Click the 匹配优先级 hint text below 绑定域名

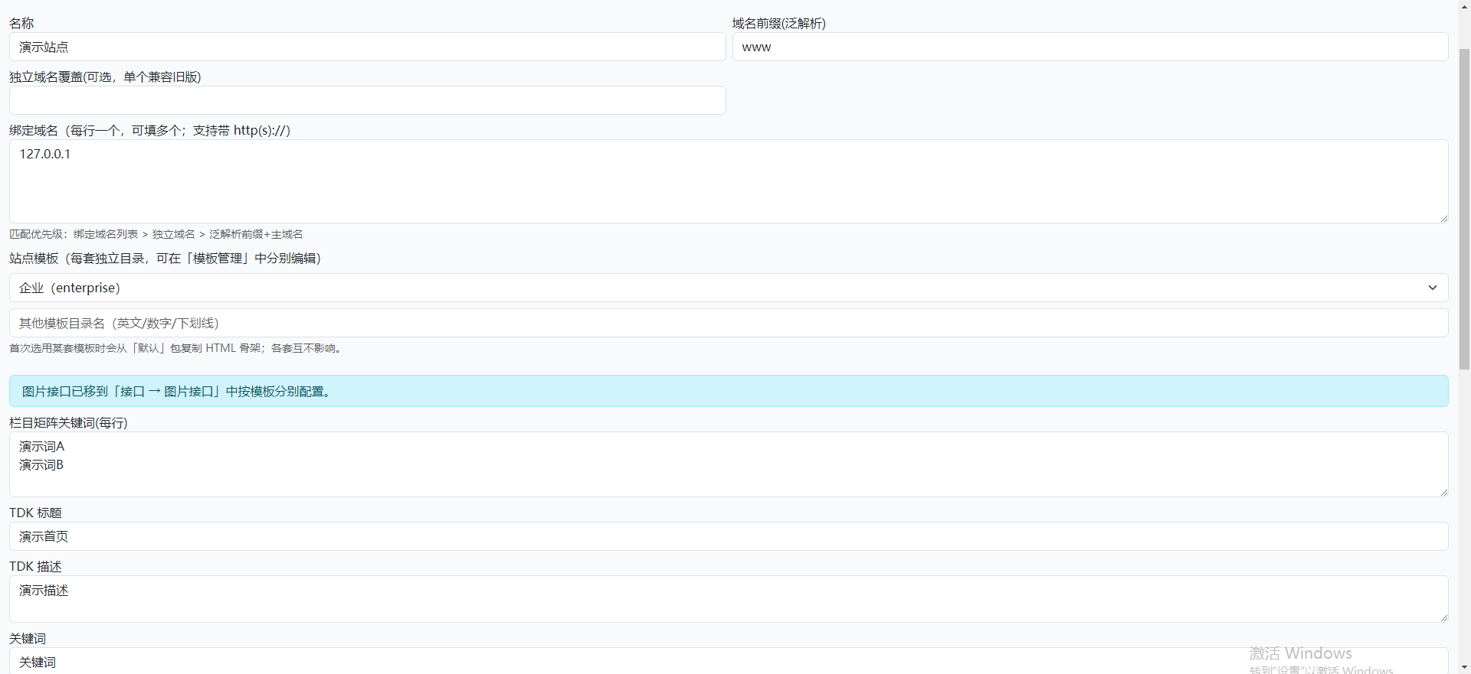click(x=156, y=234)
